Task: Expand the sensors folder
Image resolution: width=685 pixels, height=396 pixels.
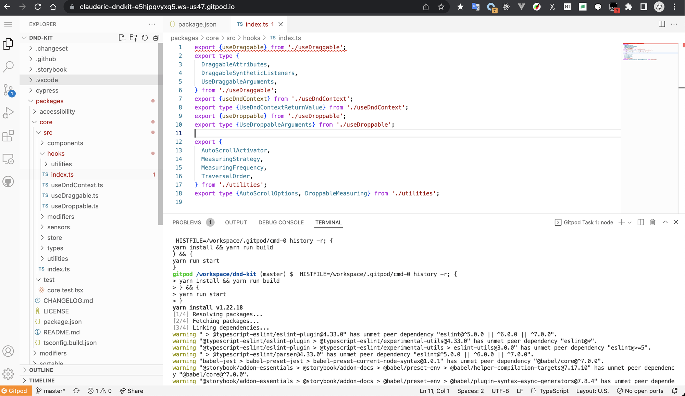Action: (x=42, y=227)
